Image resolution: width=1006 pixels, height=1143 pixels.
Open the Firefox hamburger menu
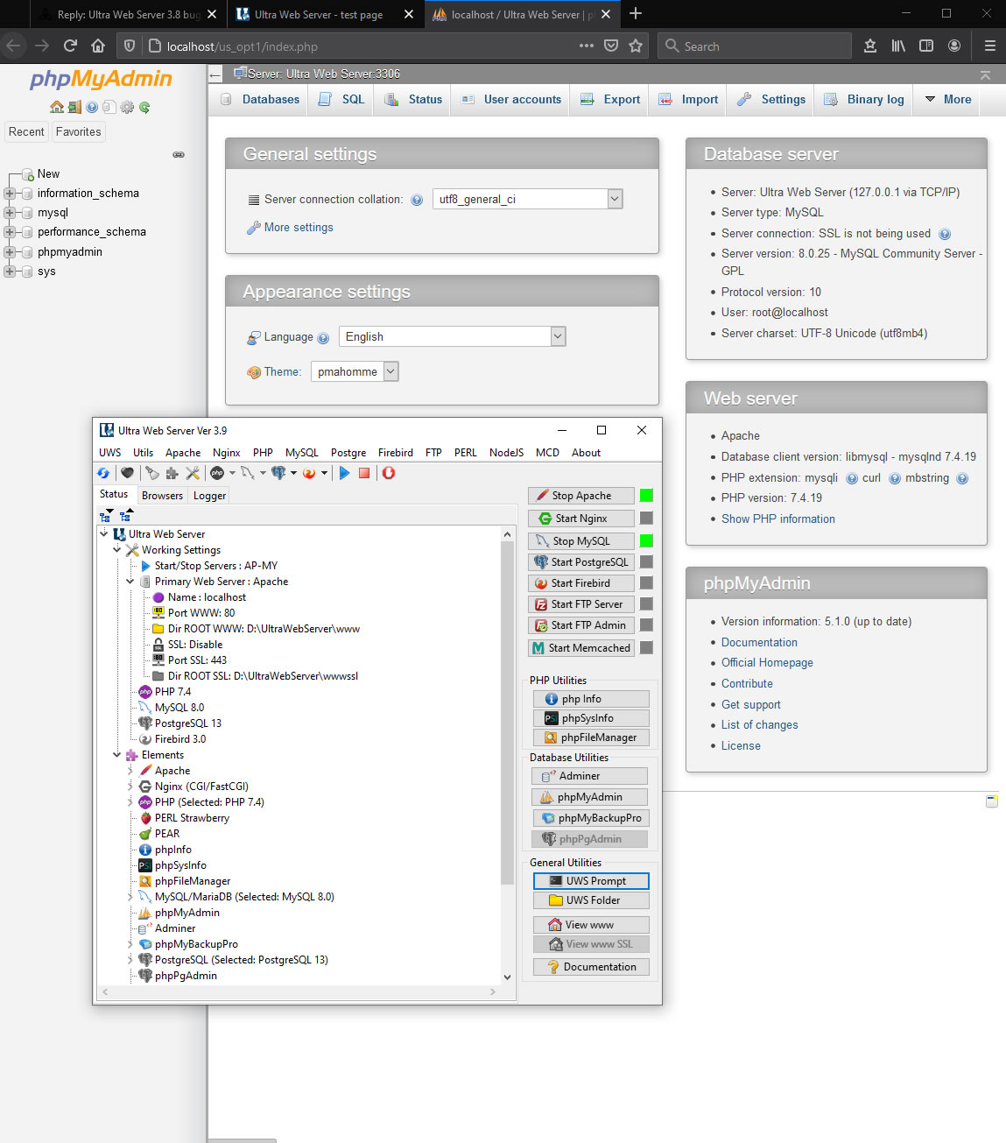click(x=990, y=46)
